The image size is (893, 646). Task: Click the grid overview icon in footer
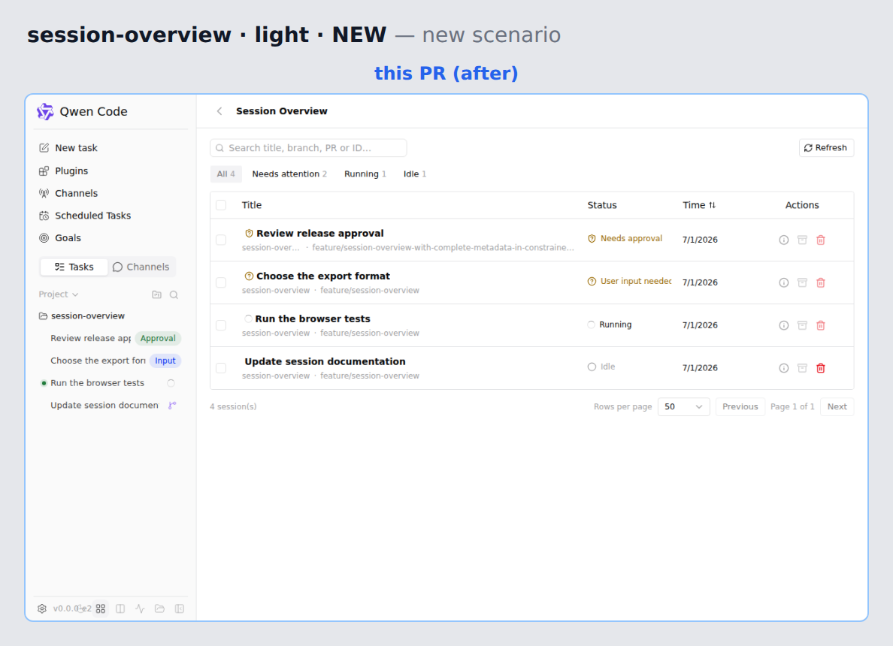coord(101,608)
